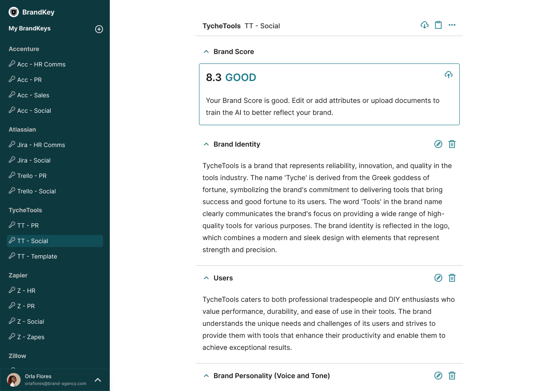Image resolution: width=549 pixels, height=391 pixels.
Task: Select Z - PR in sidebar
Action: (55, 306)
